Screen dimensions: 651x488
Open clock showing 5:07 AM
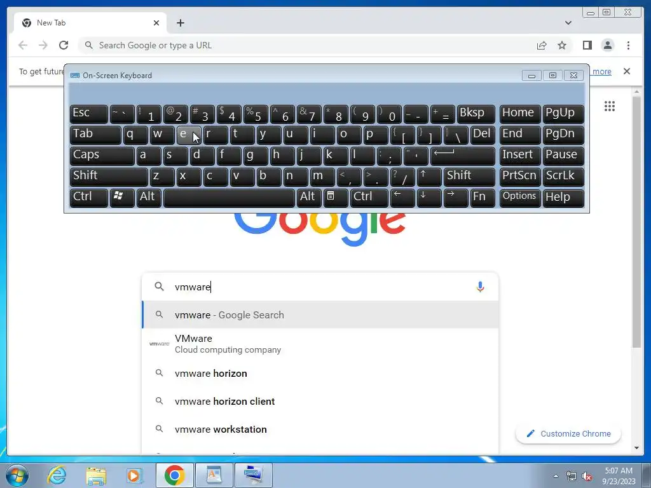[x=619, y=476]
